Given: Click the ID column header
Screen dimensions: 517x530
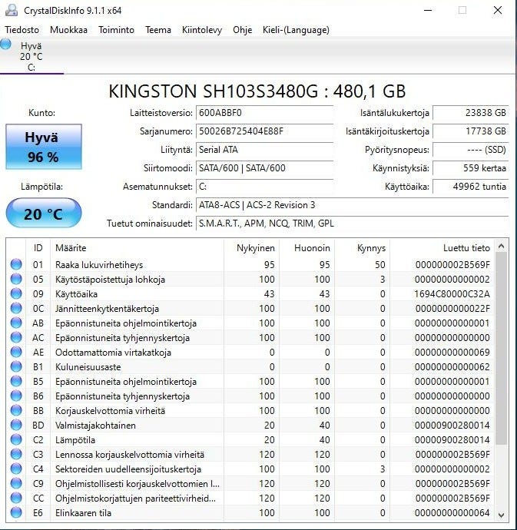Looking at the screenshot, I should point(38,248).
